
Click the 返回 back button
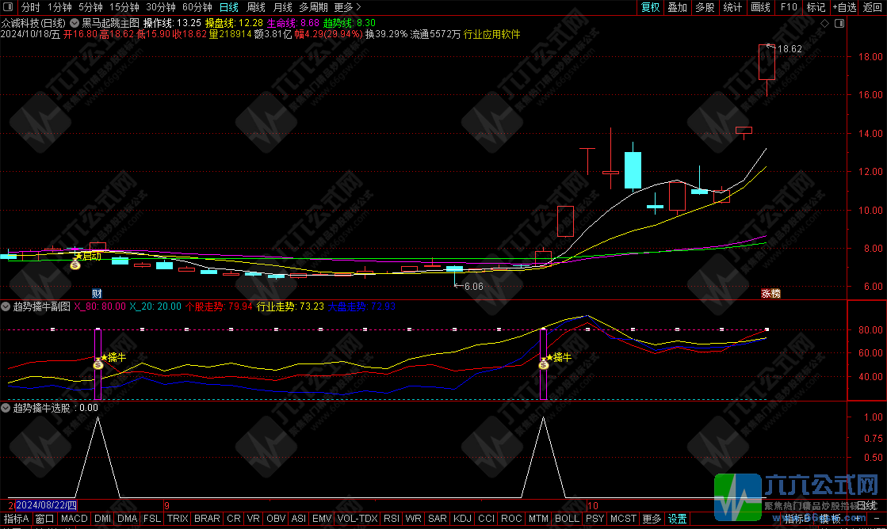[x=873, y=7]
